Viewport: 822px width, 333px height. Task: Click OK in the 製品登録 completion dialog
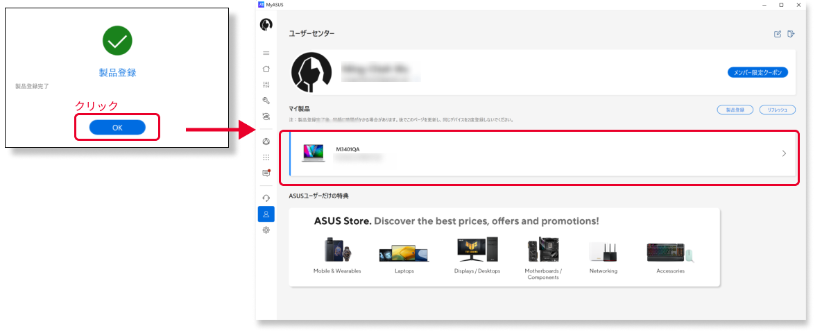[x=117, y=128]
